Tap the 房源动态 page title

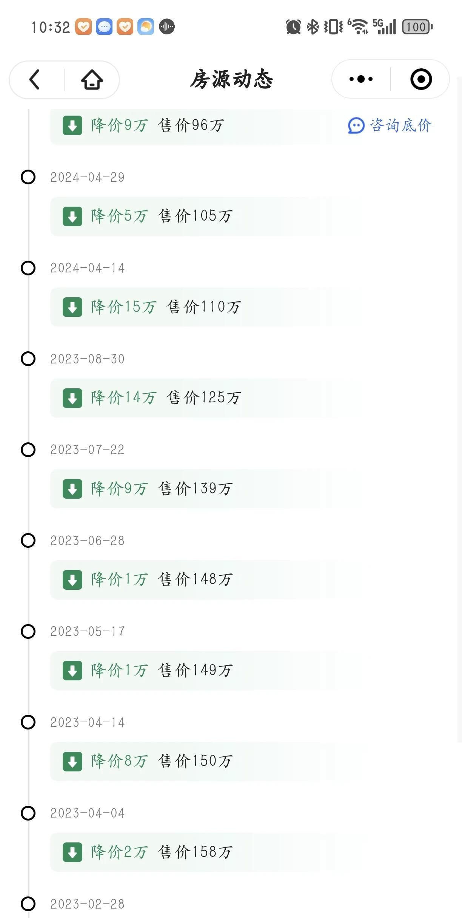pos(231,79)
